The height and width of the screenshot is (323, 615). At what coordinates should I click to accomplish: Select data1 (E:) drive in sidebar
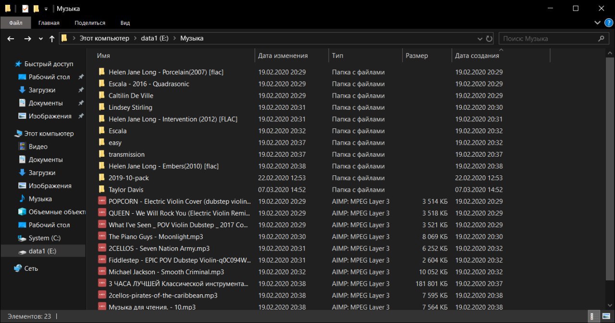pyautogui.click(x=43, y=251)
